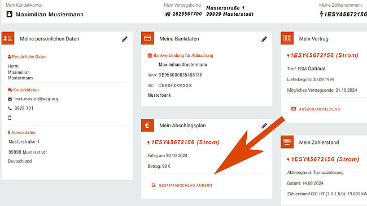Click the Musterbank bank name

coord(159,95)
